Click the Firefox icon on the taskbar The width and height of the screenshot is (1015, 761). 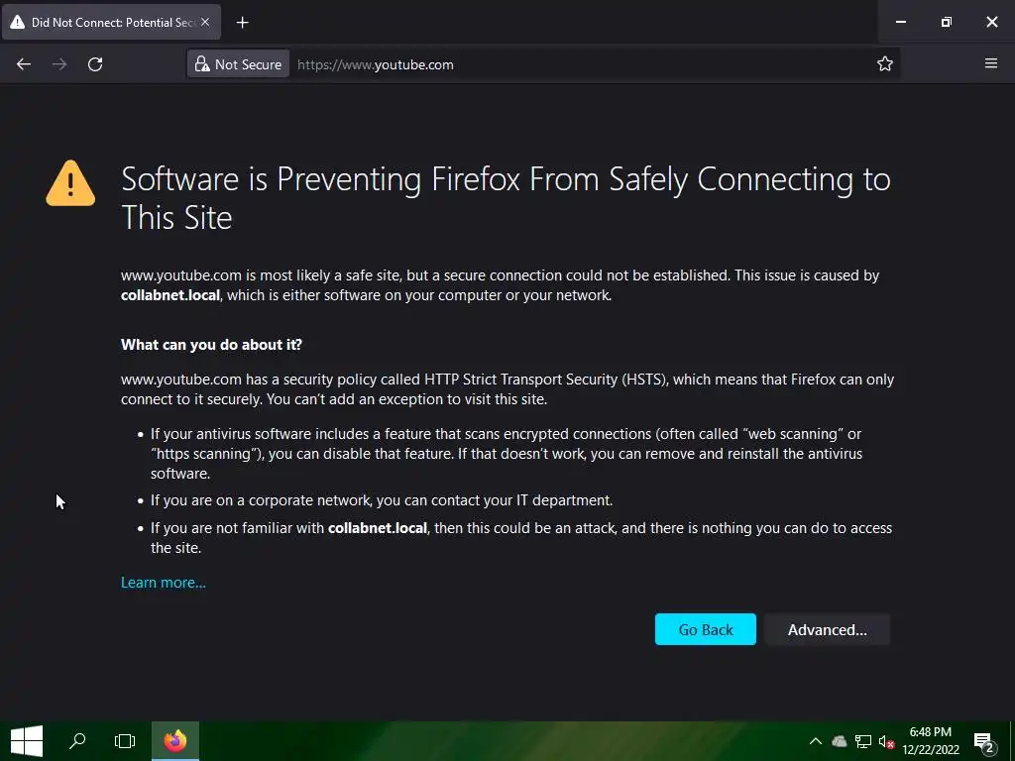pos(175,741)
